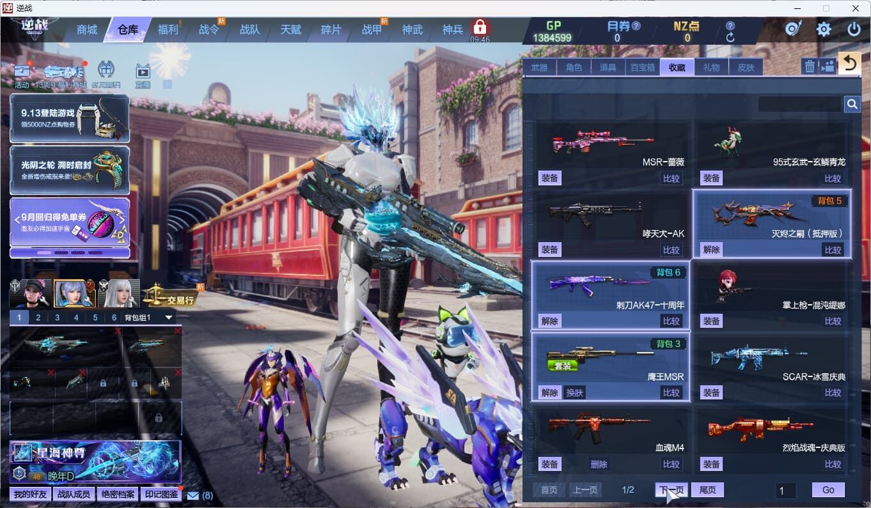This screenshot has width=871, height=508.
Task: Jump to last page 尾页
Action: 707,490
